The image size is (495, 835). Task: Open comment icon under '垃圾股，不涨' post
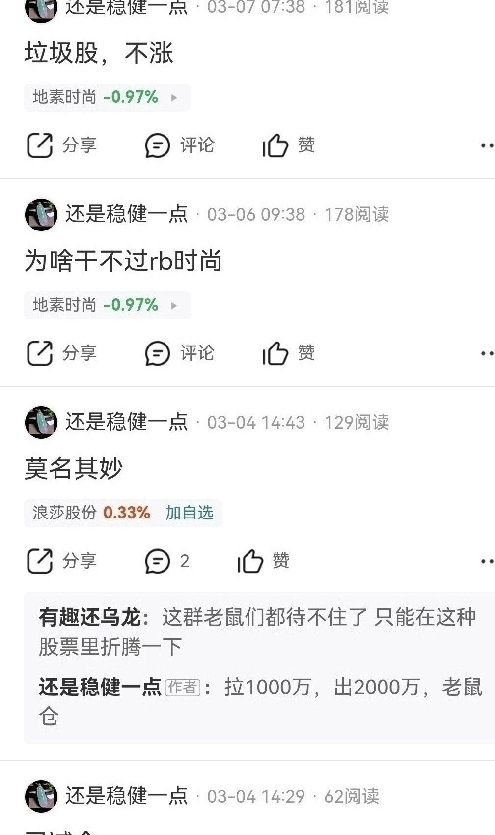[158, 145]
